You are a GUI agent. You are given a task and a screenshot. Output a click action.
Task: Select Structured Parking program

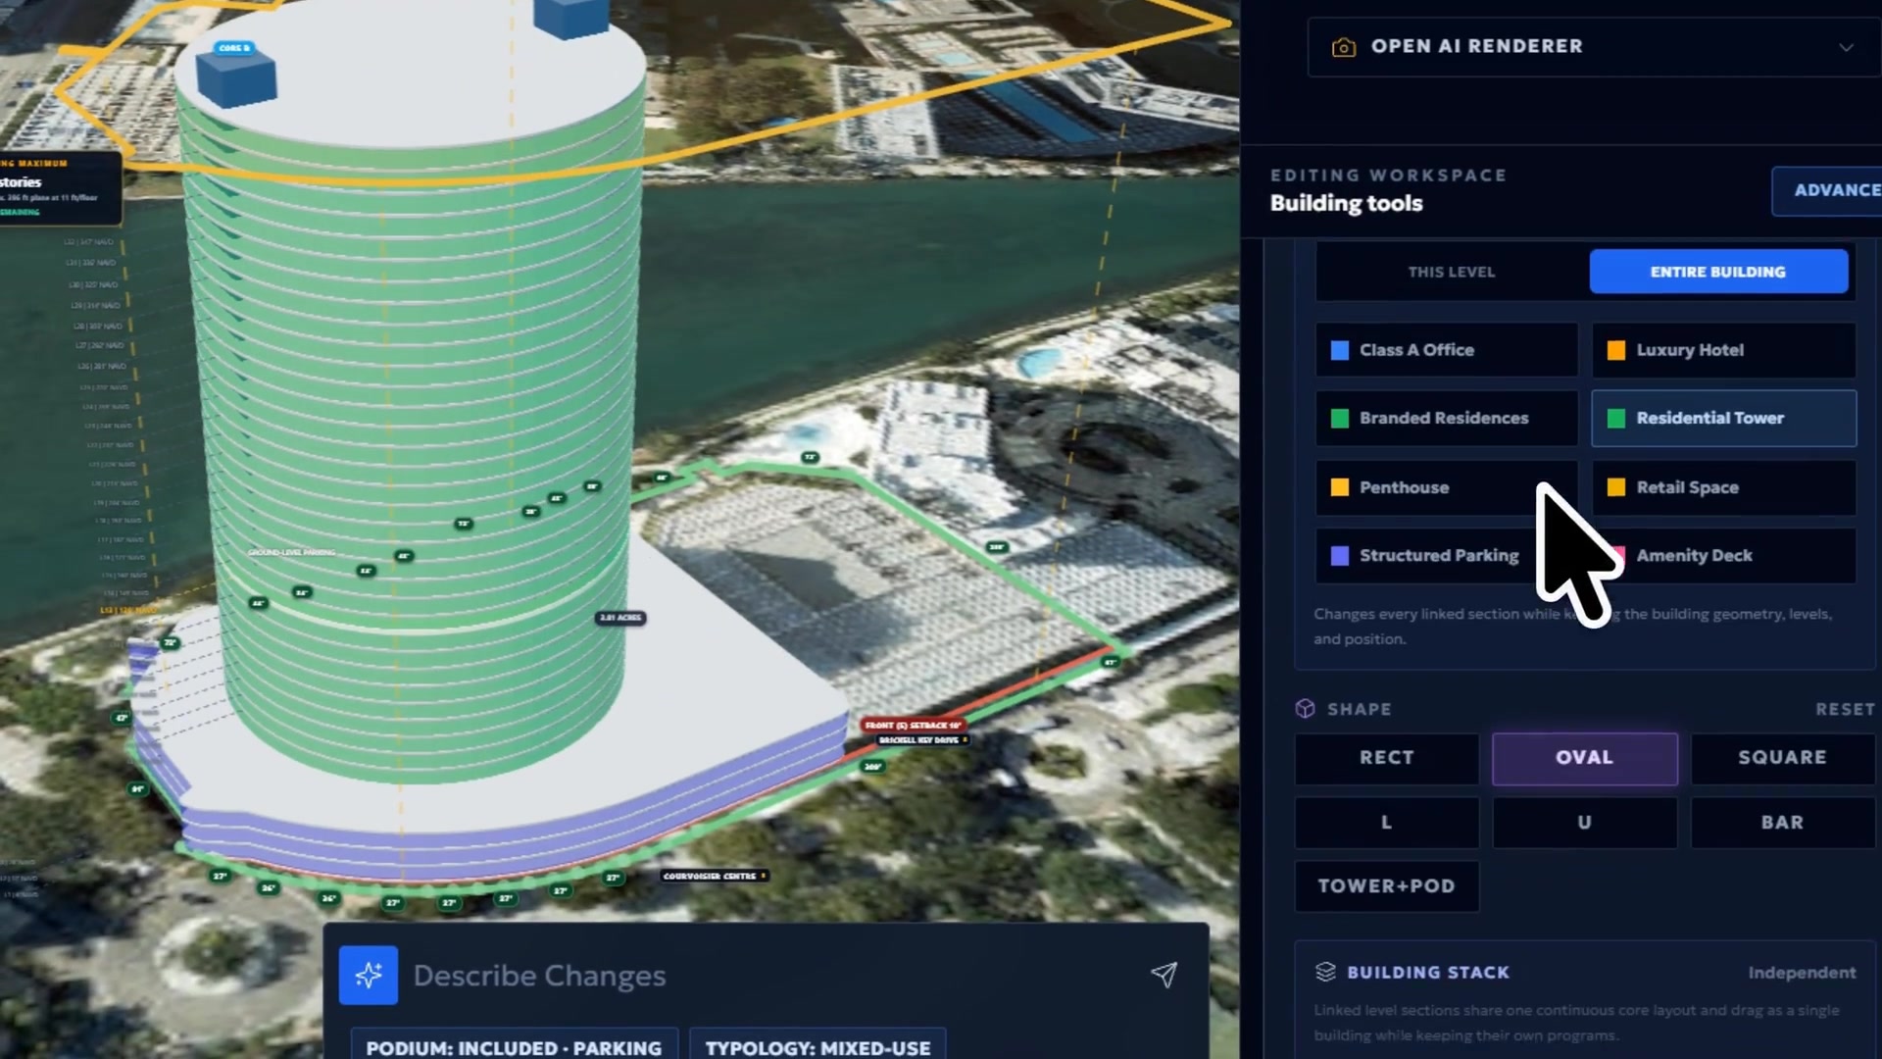point(1446,555)
